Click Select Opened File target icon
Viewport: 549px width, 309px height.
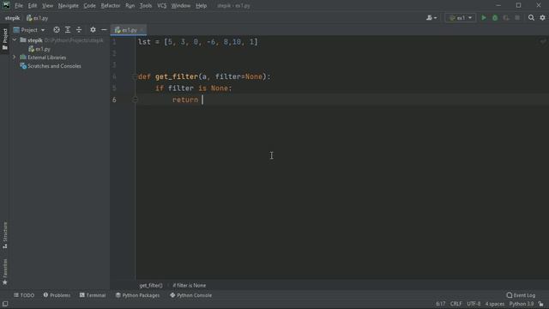[x=57, y=30]
